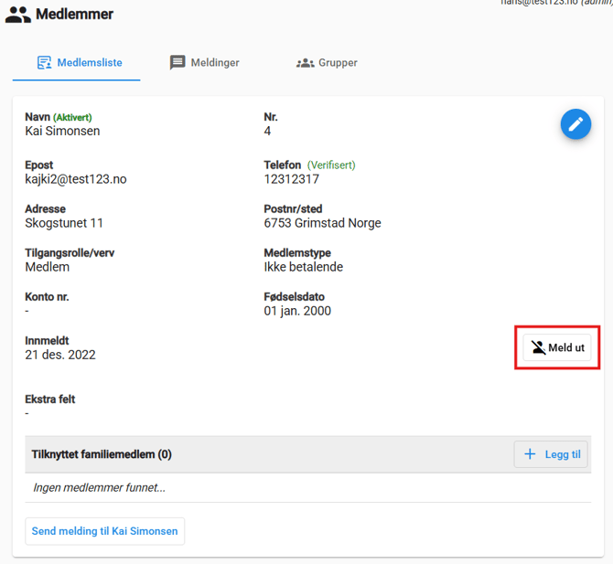
Task: Click the phone number 12312317
Action: (x=292, y=179)
